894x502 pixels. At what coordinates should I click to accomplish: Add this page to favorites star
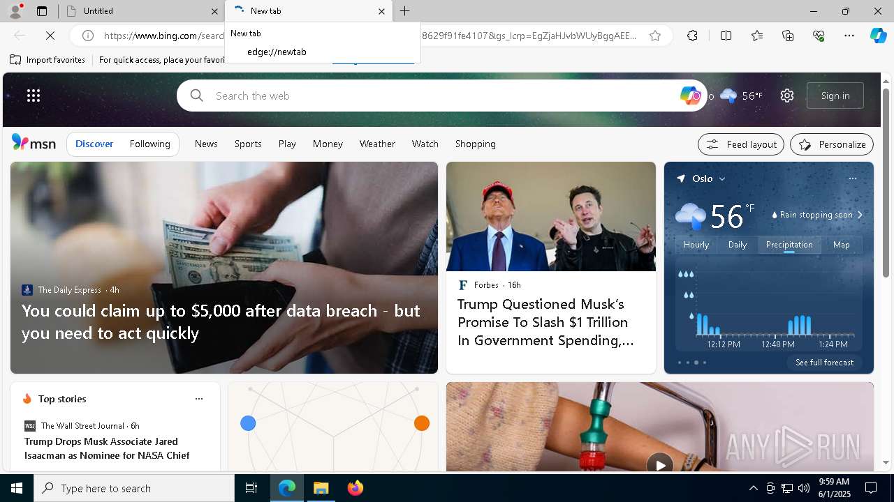[x=655, y=36]
